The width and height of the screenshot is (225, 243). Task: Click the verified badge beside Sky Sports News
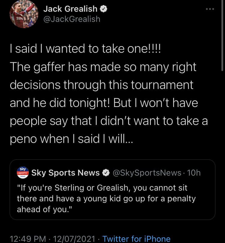[106, 173]
